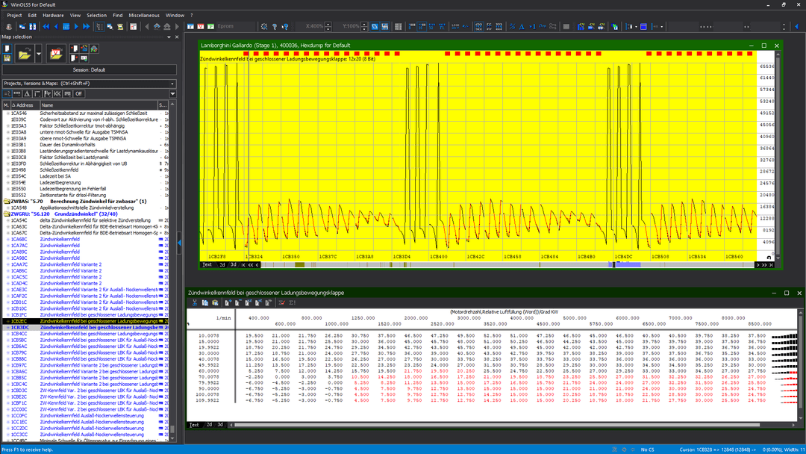806x454 pixels.
Task: Toggle the 'Off' filter button
Action: tap(78, 94)
